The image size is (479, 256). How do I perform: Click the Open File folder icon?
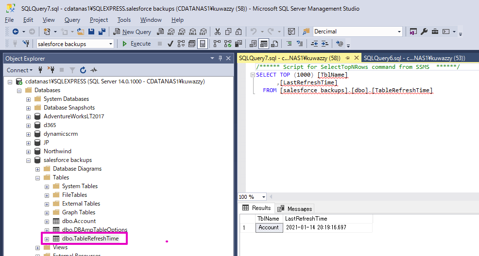point(81,32)
